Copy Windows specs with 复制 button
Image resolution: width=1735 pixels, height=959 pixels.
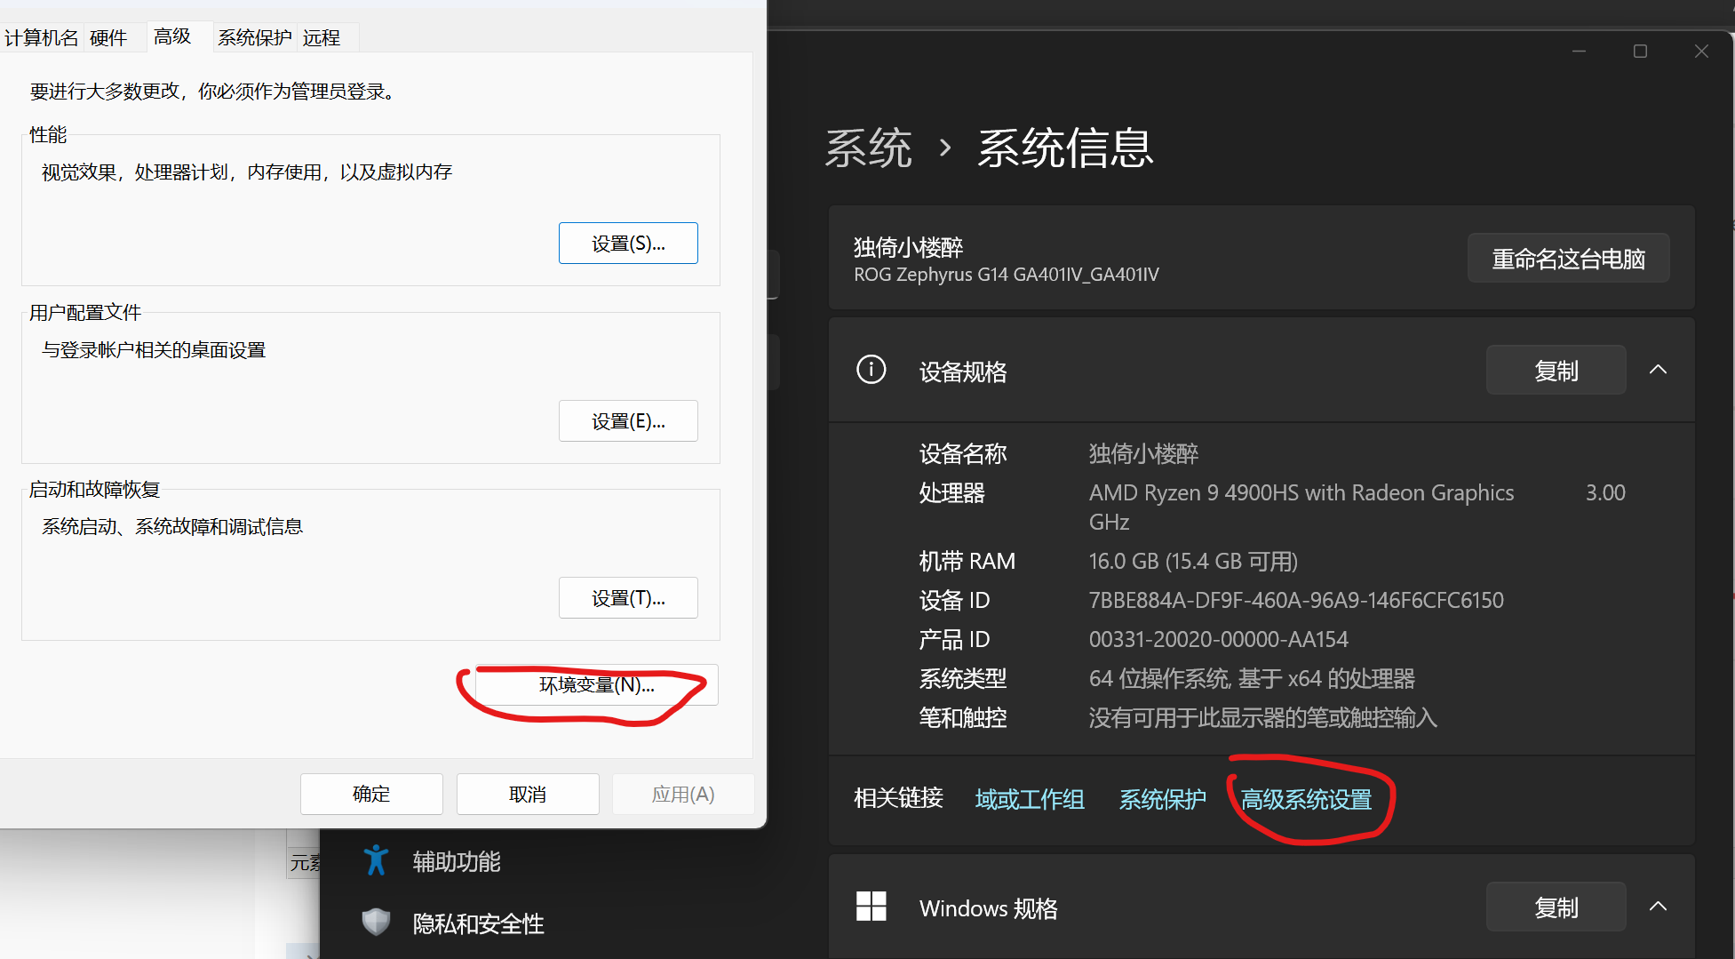[1556, 907]
